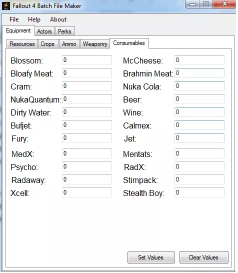Open the Help menu
Image resolution: width=238 pixels, height=273 pixels.
click(34, 19)
